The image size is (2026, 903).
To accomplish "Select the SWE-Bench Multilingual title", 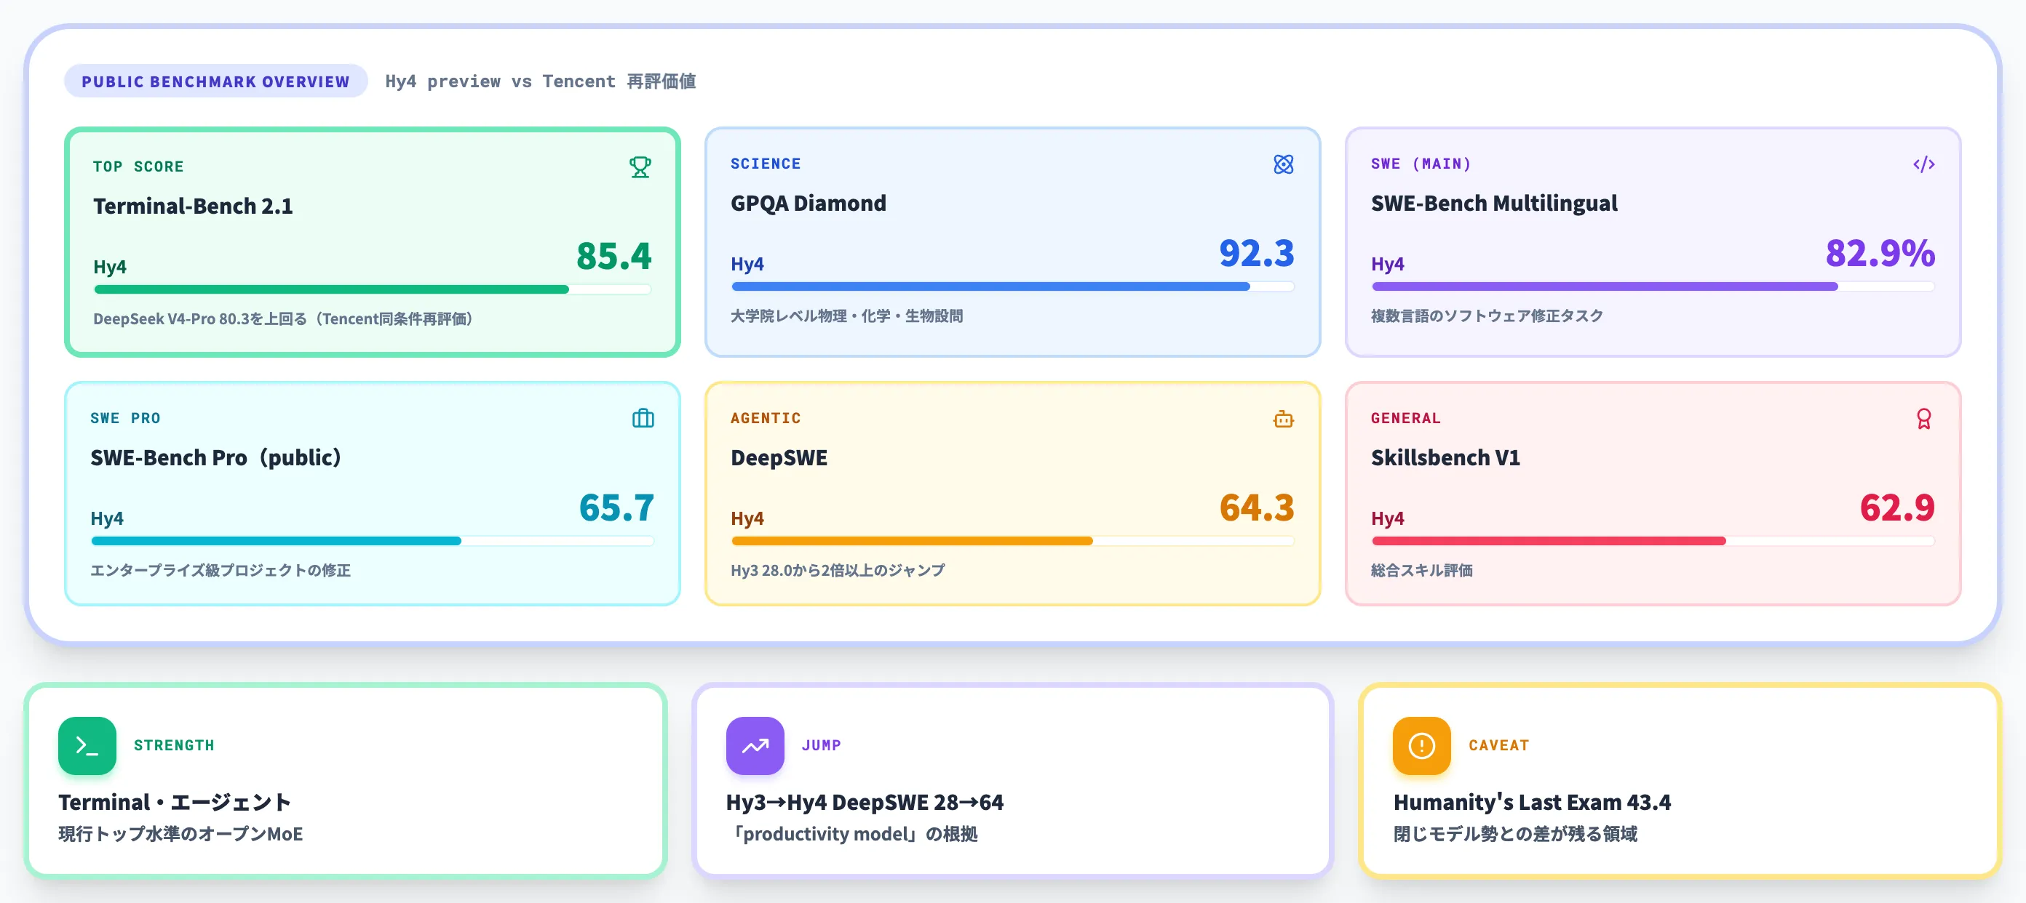I will (x=1494, y=203).
